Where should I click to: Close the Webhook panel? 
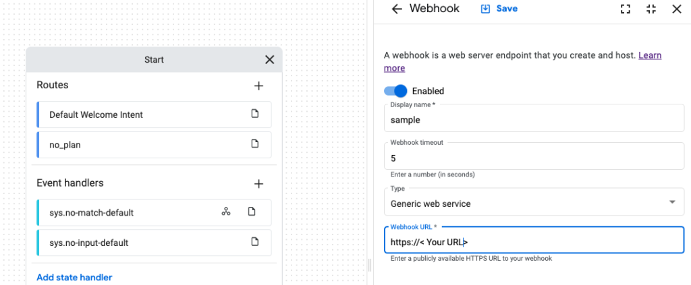pos(676,9)
